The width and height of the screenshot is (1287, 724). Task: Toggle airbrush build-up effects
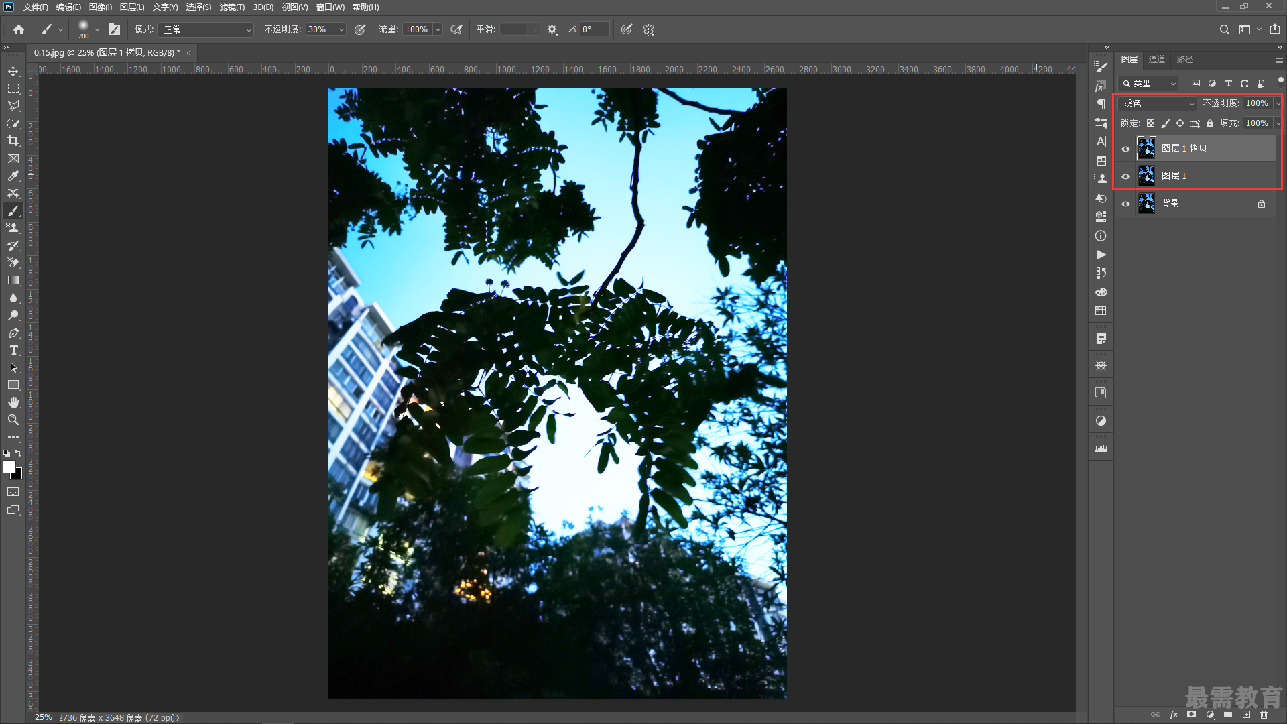[456, 29]
